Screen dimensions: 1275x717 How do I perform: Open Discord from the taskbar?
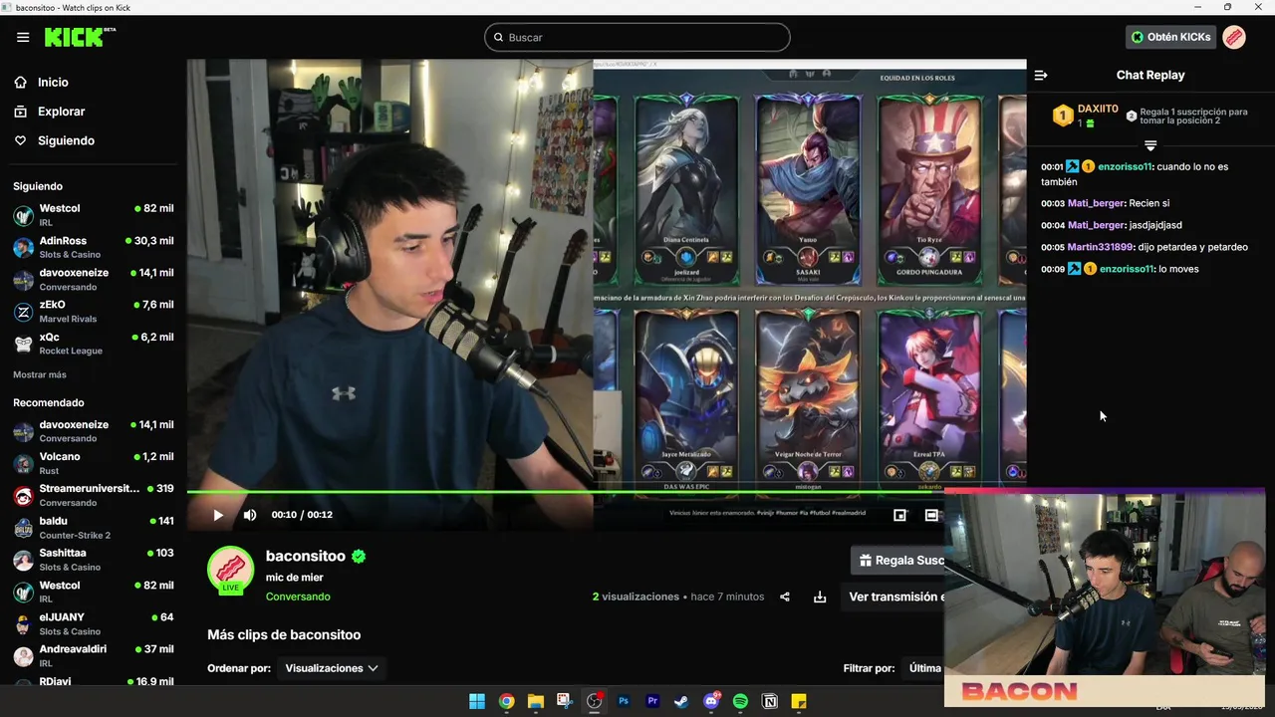711,701
